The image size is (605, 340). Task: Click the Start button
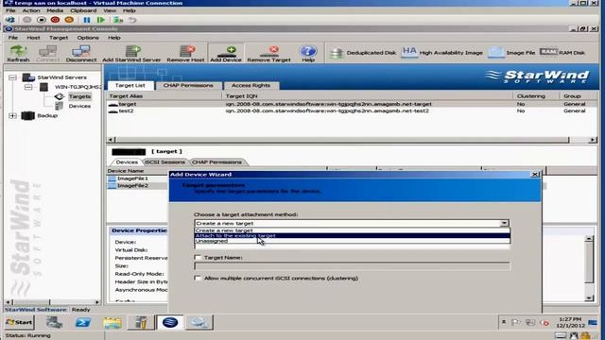[19, 322]
